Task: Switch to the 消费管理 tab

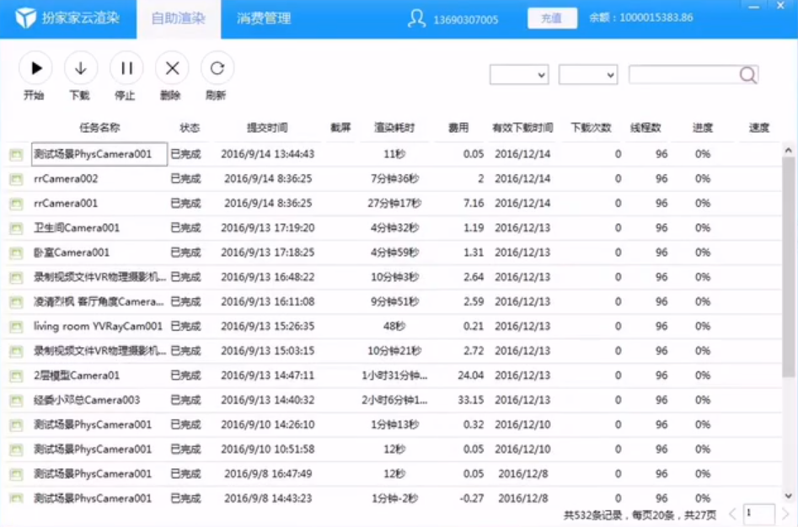Action: tap(261, 18)
